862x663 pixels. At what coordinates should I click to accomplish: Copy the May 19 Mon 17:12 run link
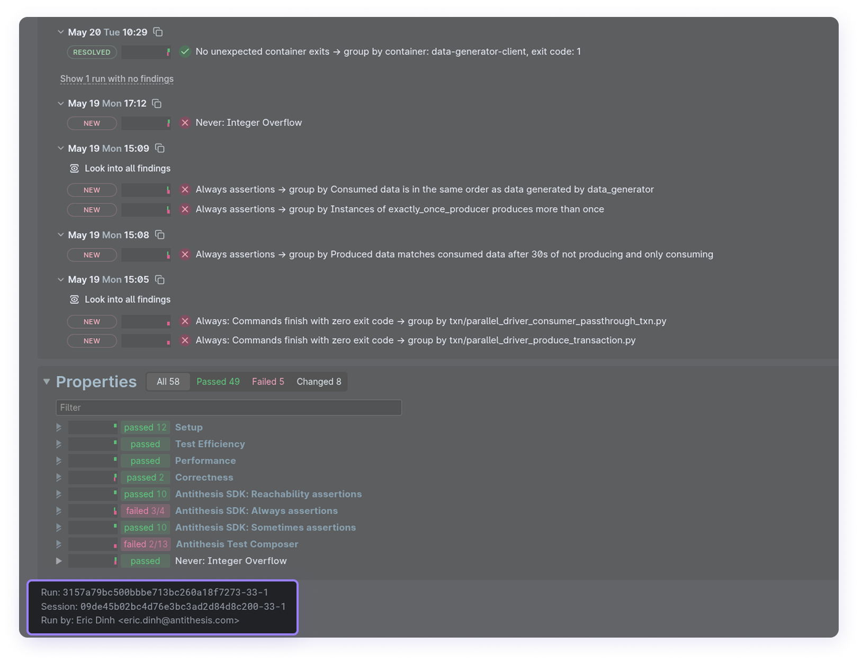click(x=157, y=103)
